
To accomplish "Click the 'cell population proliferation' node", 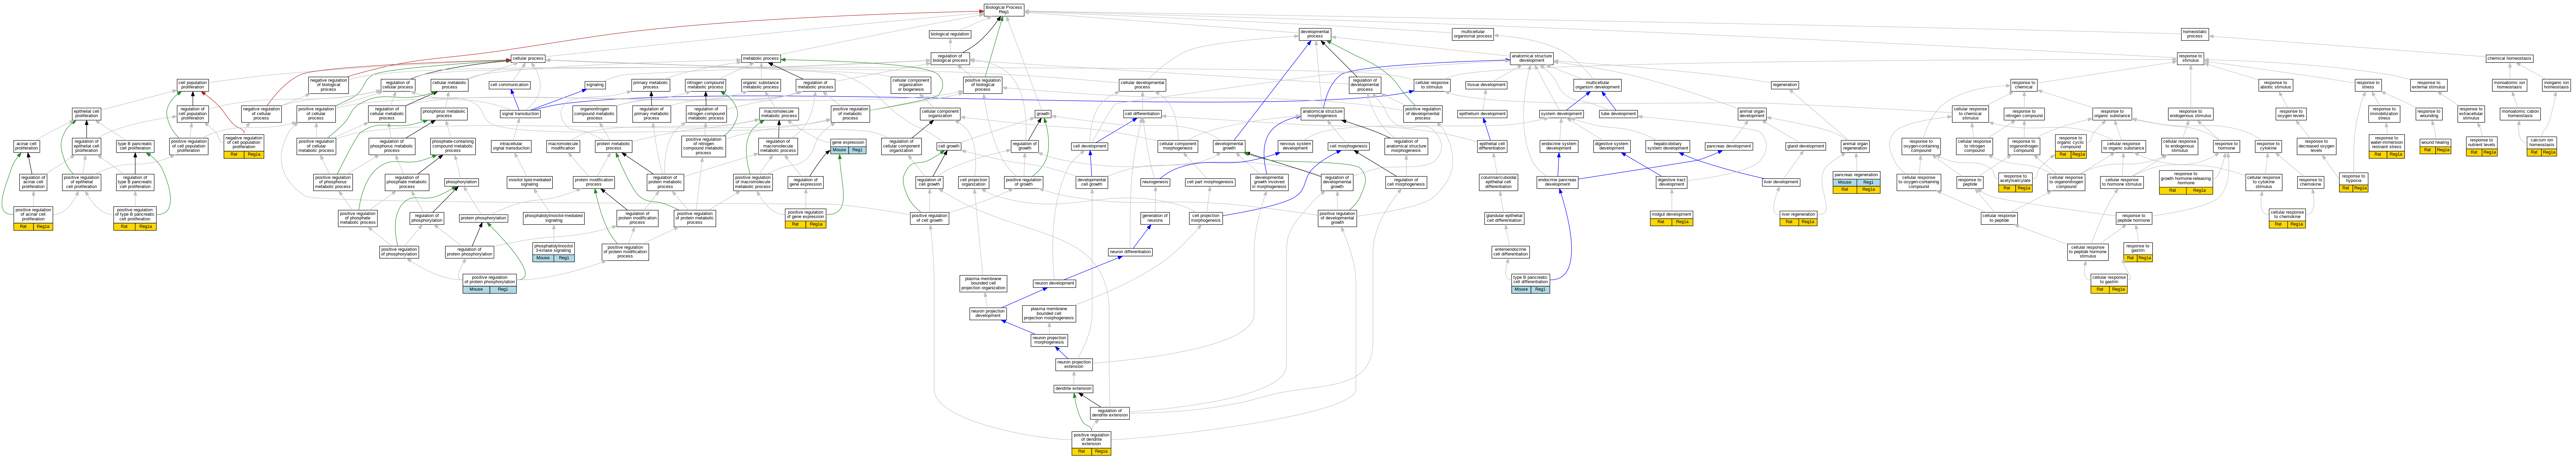I will (192, 85).
